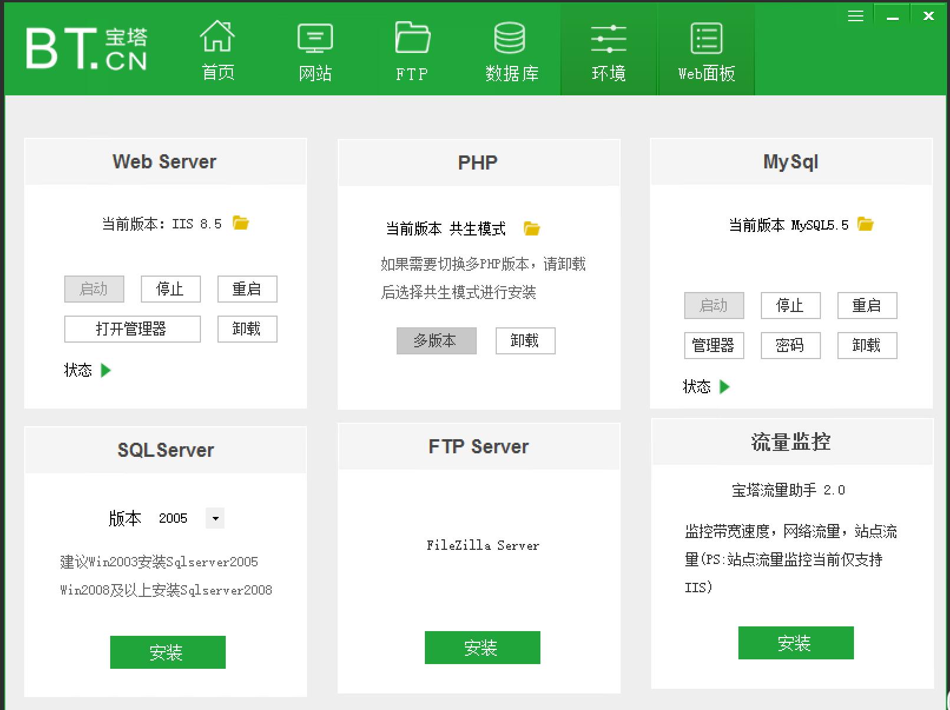This screenshot has width=950, height=710.
Task: Click the text 当前版本 MySQL5.5
Action: tap(789, 225)
